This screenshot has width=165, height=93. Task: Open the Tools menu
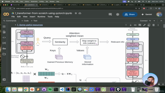coord(50,17)
